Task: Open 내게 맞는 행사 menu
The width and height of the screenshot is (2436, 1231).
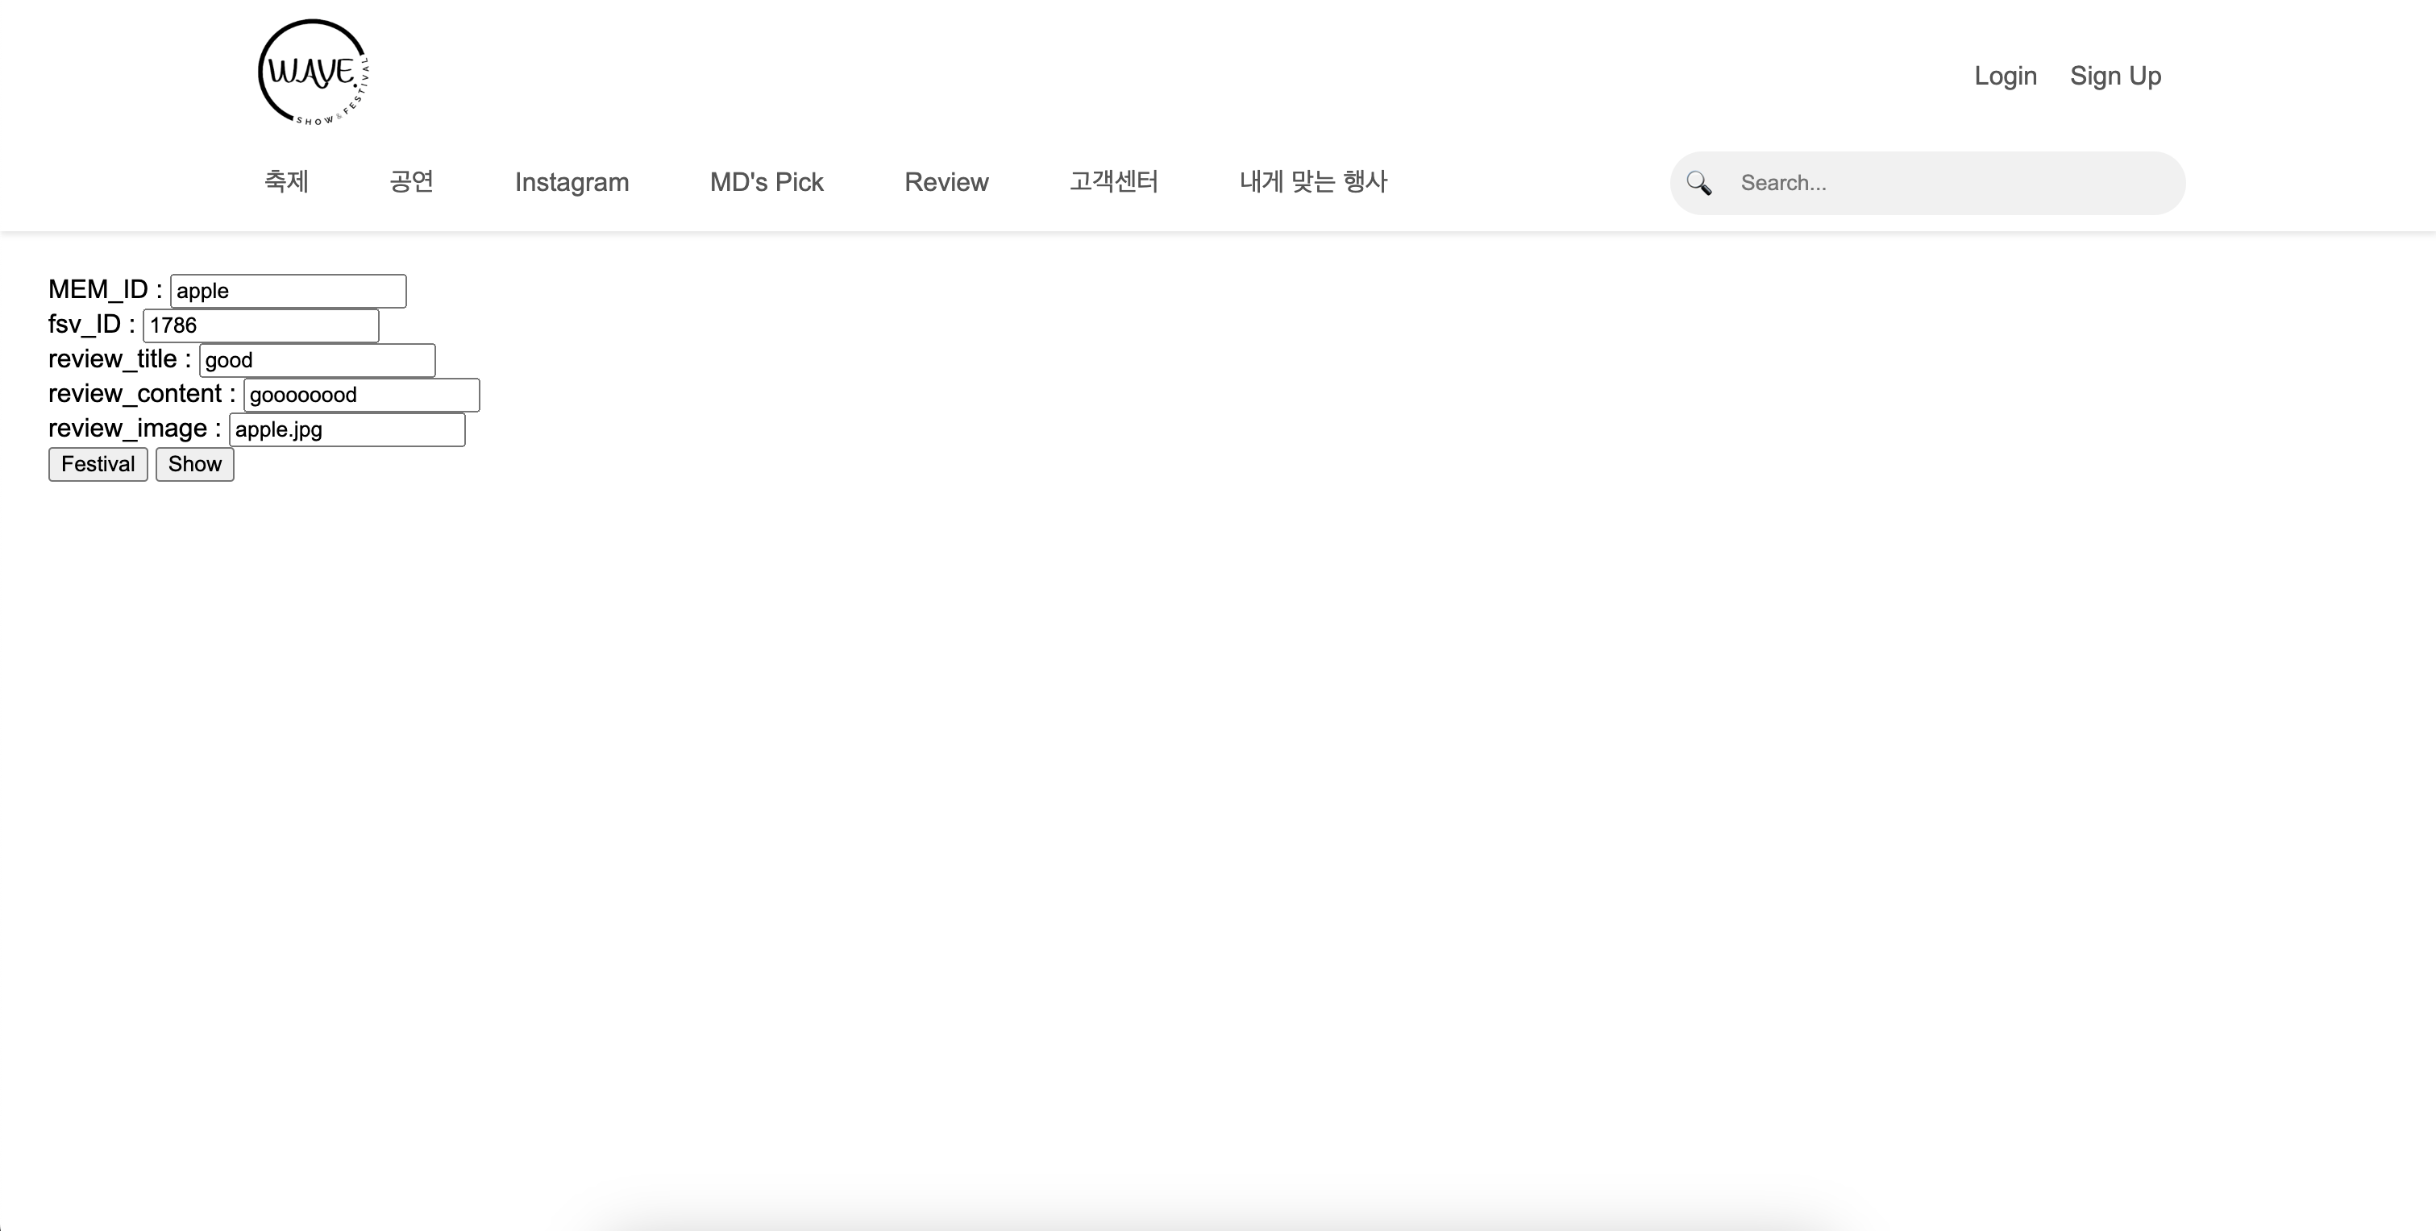Action: click(x=1312, y=181)
